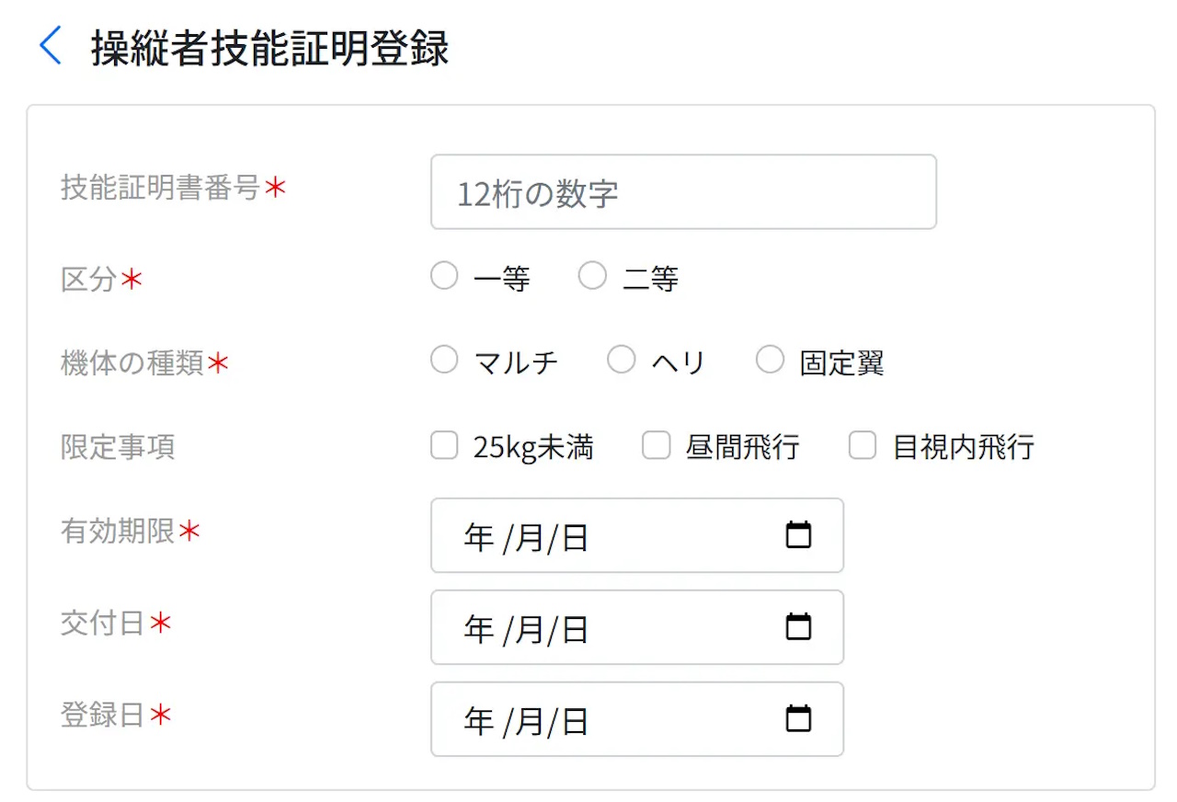Select the 一等 radio button

click(x=444, y=276)
